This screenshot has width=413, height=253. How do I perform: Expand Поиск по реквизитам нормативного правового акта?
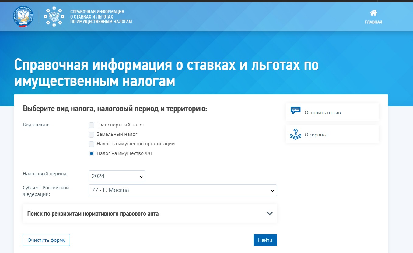pyautogui.click(x=150, y=214)
